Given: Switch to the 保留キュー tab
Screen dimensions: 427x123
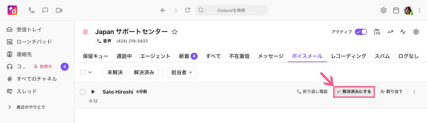Looking at the screenshot, I should 96,56.
